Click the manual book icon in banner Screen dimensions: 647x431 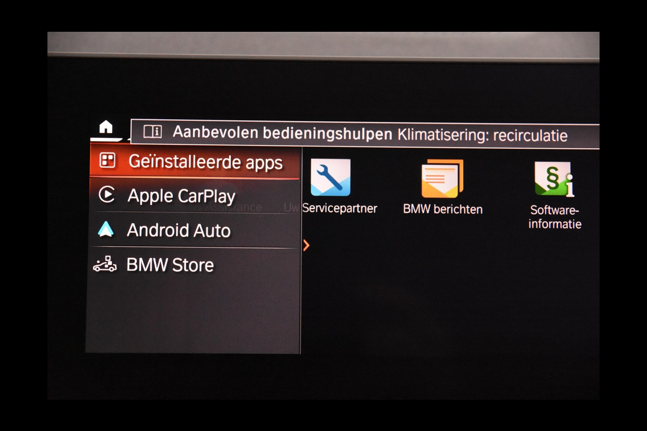point(153,132)
